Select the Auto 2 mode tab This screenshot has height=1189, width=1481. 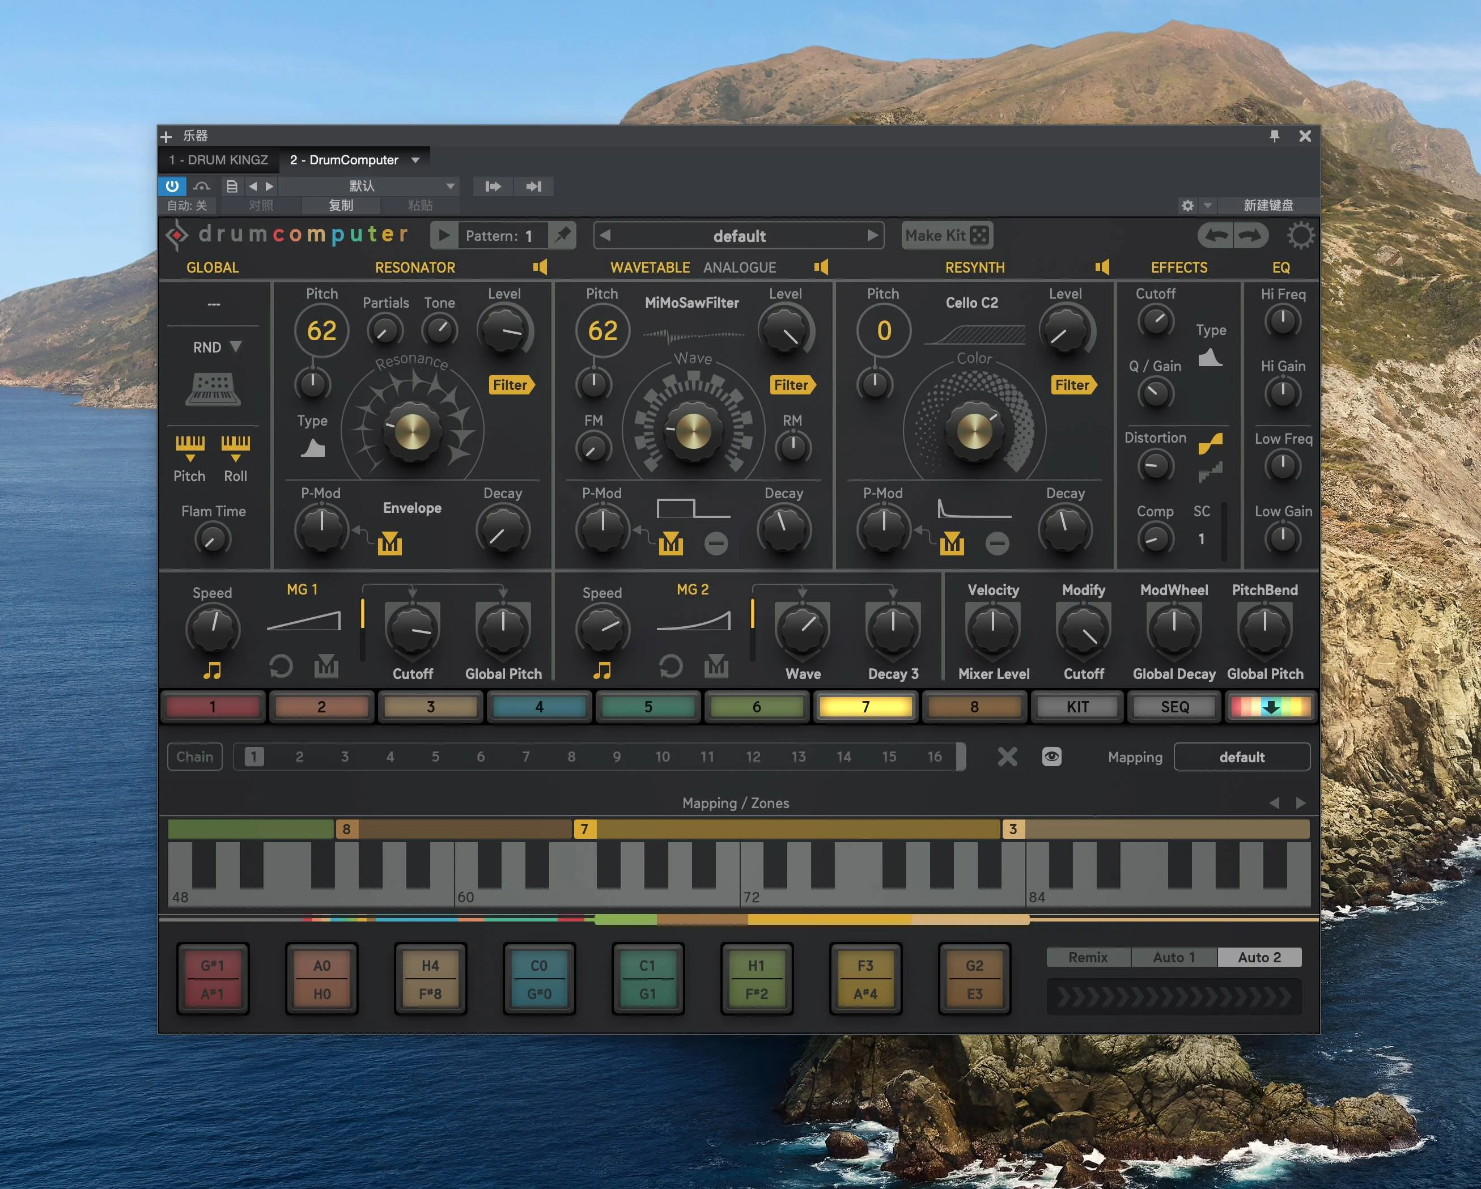pyautogui.click(x=1259, y=957)
